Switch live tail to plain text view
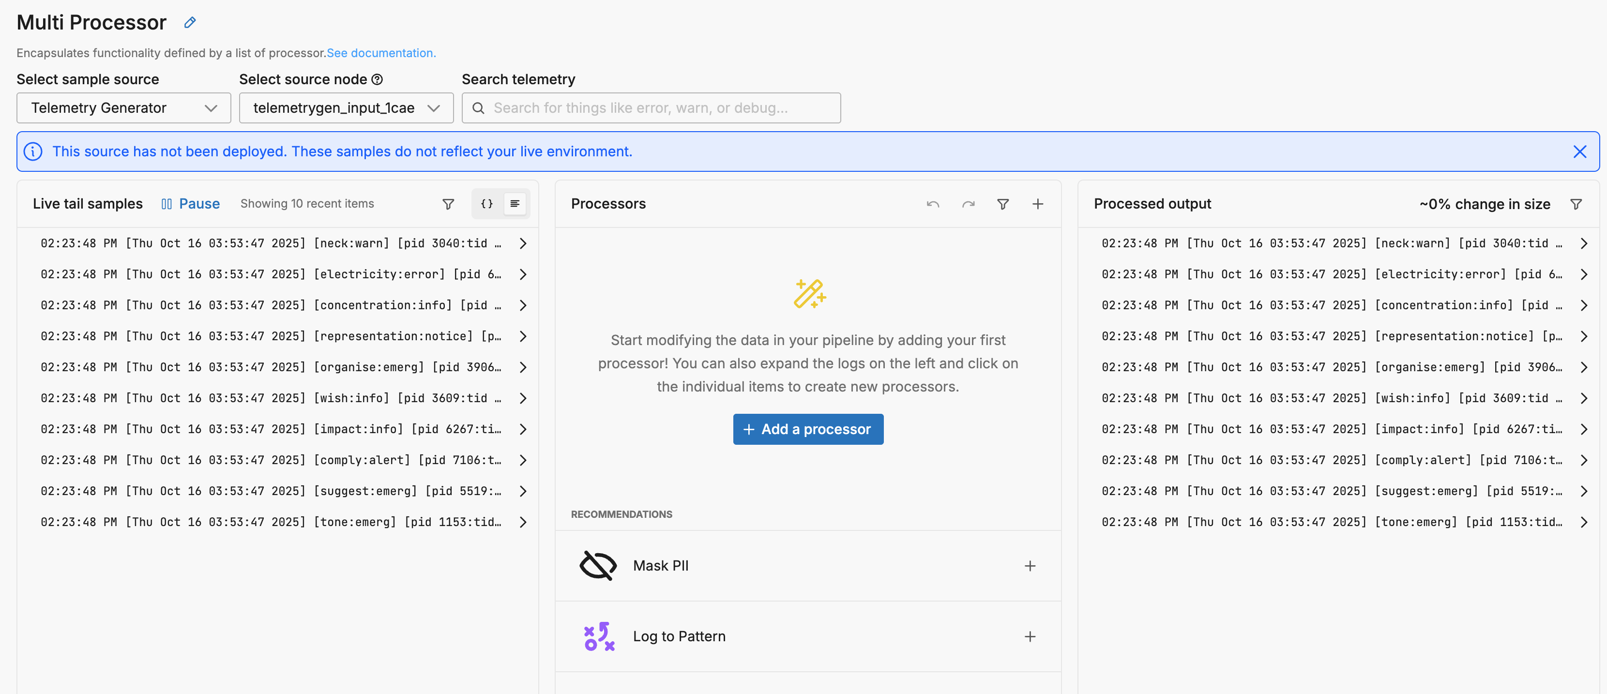The image size is (1607, 694). coord(515,204)
